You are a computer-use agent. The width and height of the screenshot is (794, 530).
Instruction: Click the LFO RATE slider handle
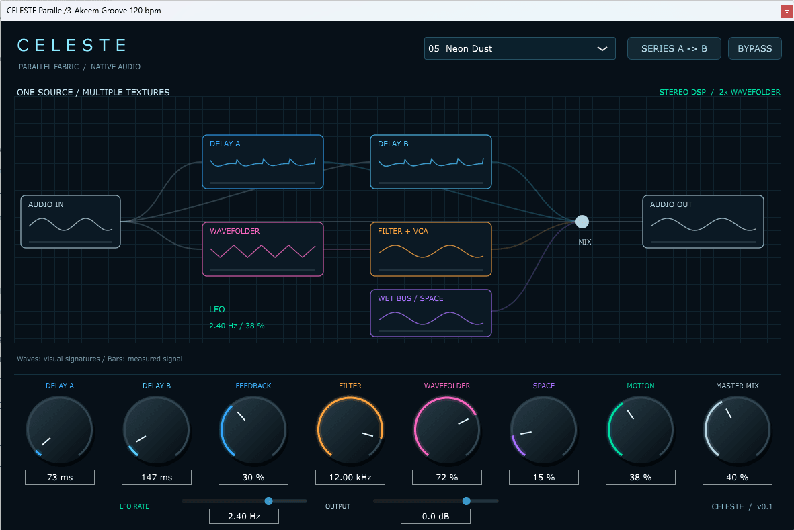[269, 501]
